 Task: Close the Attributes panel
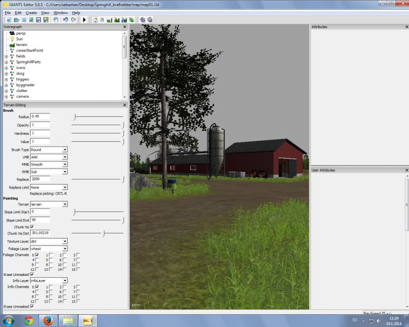click(x=406, y=27)
